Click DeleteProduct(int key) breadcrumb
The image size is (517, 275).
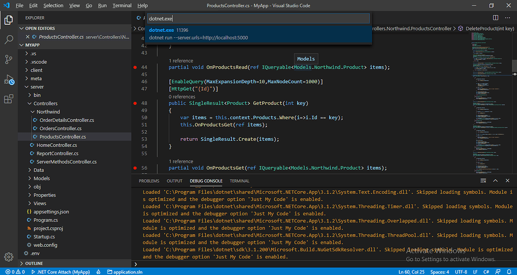click(x=486, y=29)
